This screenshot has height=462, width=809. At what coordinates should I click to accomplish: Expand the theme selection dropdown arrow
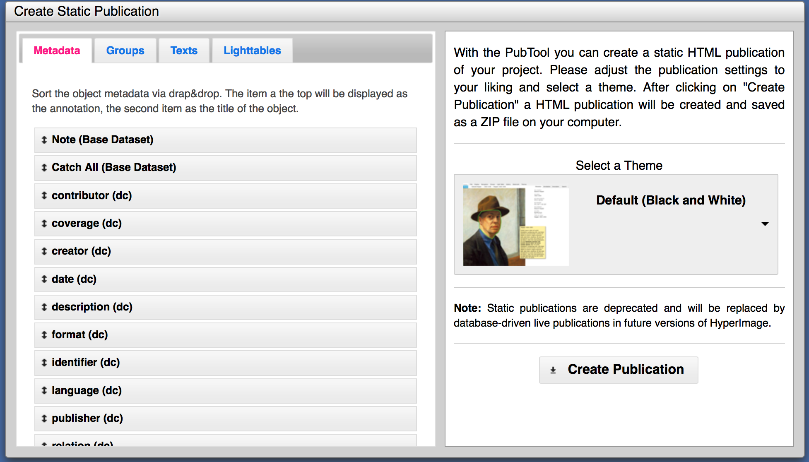click(x=766, y=224)
